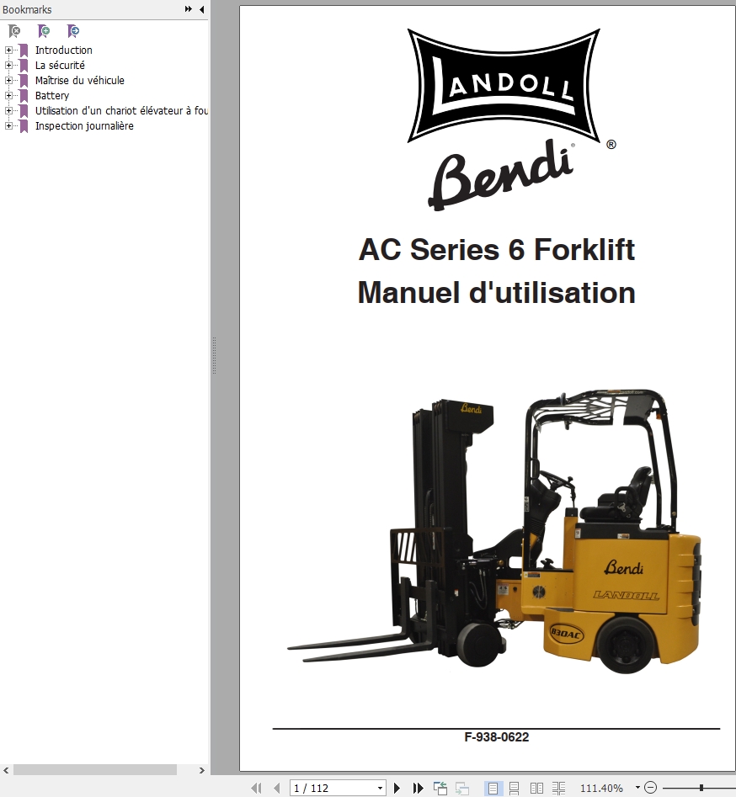Open the Introduction bookmark
The height and width of the screenshot is (797, 736).
click(64, 50)
